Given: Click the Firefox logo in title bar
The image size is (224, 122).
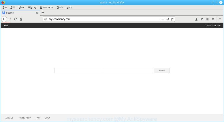Looking at the screenshot, I should click(x=3, y=2).
